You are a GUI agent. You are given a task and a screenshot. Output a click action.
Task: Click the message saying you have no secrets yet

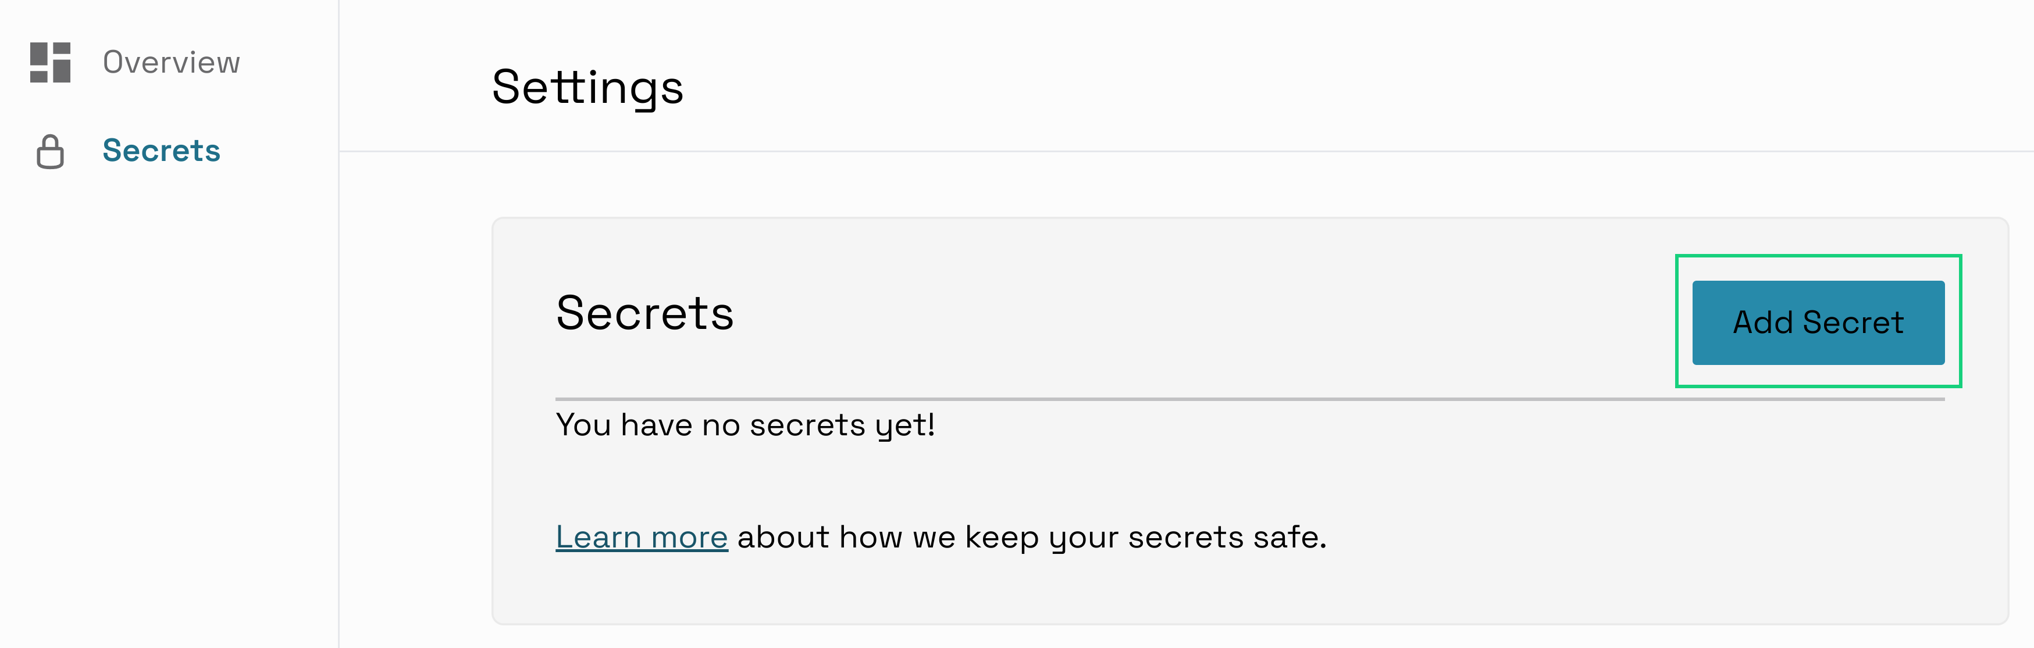pos(746,425)
